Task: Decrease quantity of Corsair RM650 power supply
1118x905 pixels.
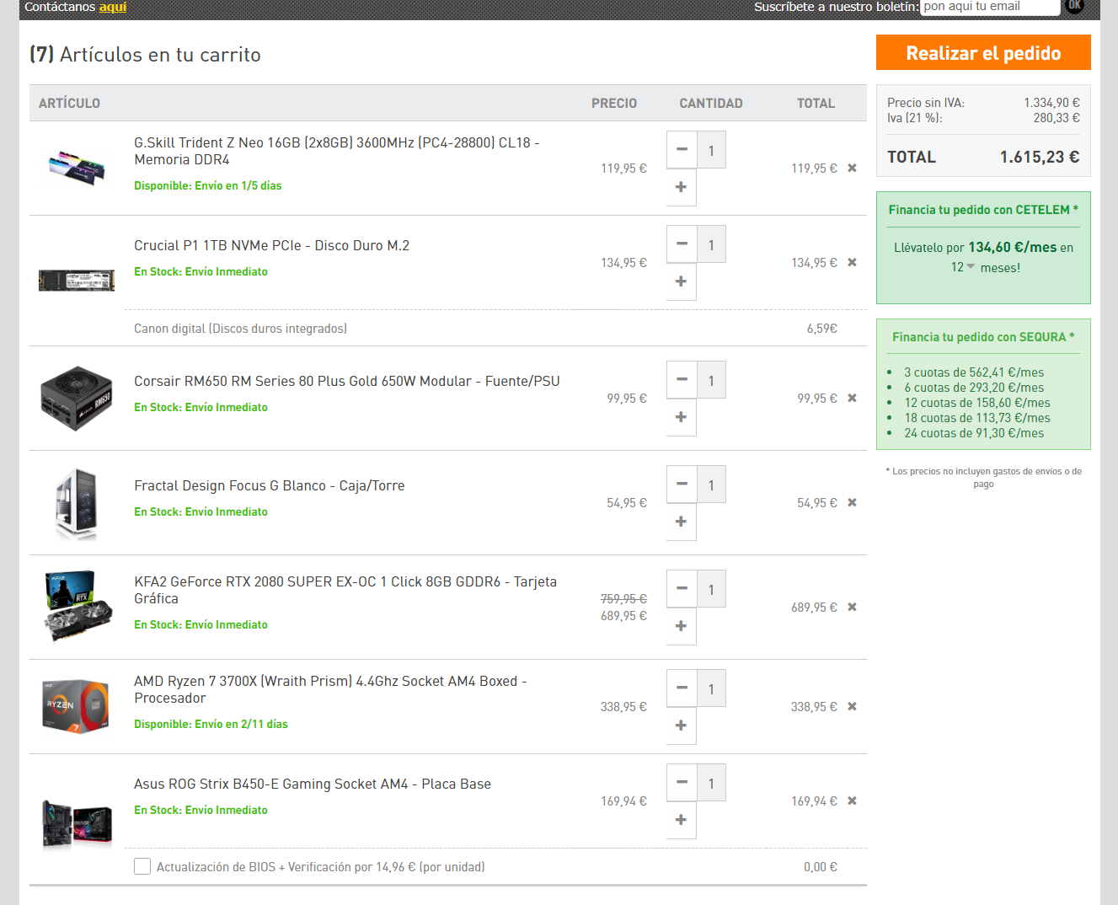Action: point(682,380)
